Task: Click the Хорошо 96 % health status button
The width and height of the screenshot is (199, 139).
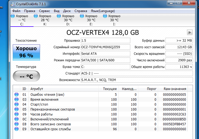Action: coord(26,52)
